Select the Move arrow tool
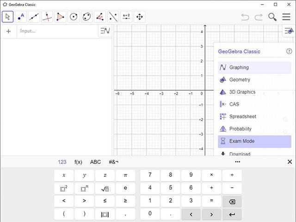296x222 pixels. click(7, 17)
